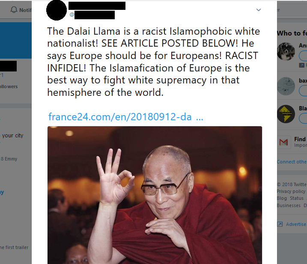The width and height of the screenshot is (307, 264).
Task: Click the Businesses footer link
Action: pos(289,205)
